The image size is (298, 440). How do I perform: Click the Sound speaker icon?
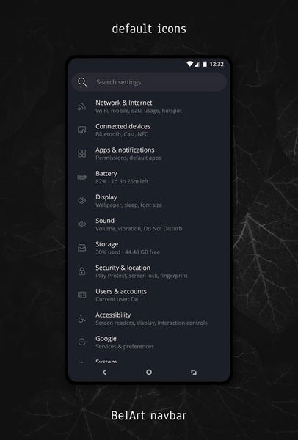(81, 224)
